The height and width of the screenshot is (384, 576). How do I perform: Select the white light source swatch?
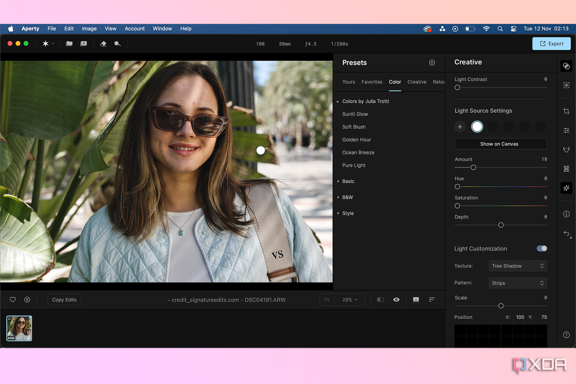(x=477, y=126)
